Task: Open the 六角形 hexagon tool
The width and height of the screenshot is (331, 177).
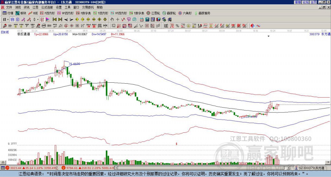Action: 185,13
